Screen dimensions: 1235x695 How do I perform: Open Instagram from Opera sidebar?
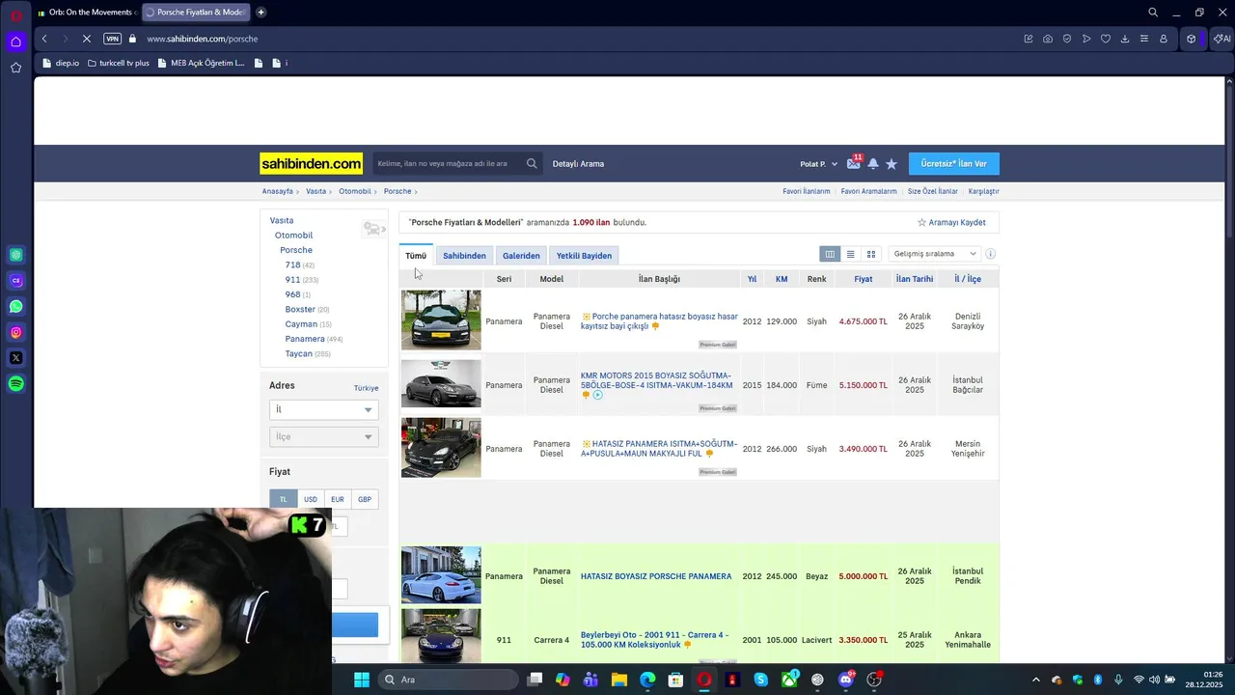16,332
